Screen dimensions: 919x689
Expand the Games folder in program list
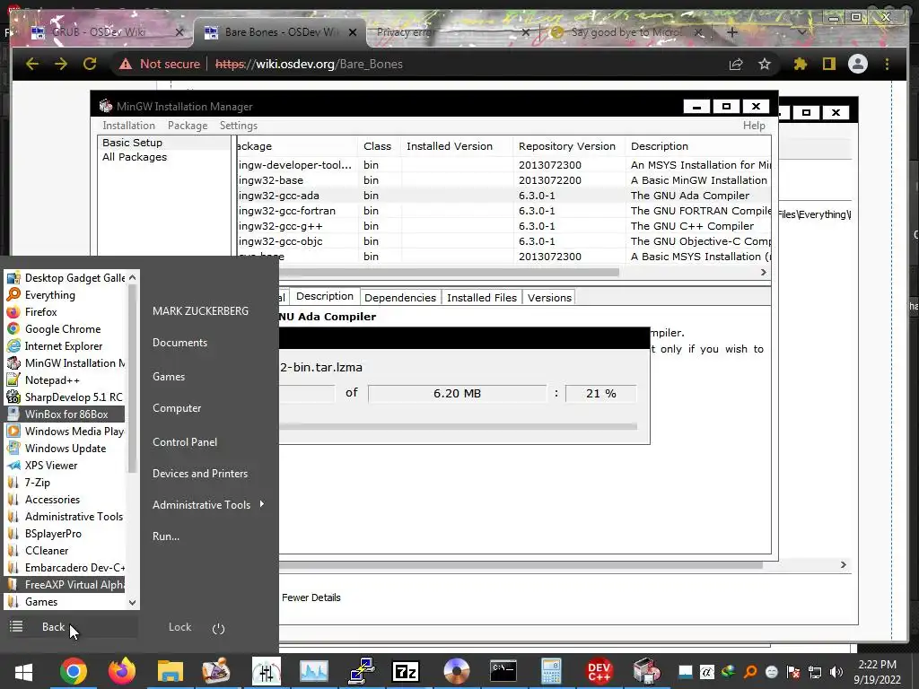click(65, 601)
